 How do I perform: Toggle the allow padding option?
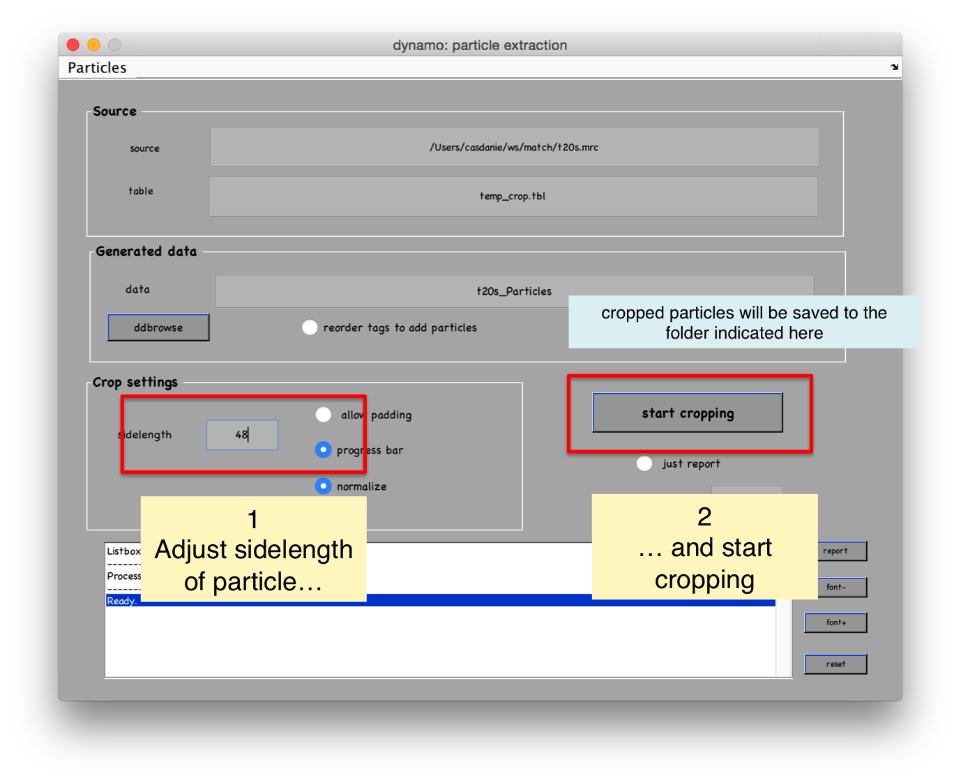tap(323, 415)
